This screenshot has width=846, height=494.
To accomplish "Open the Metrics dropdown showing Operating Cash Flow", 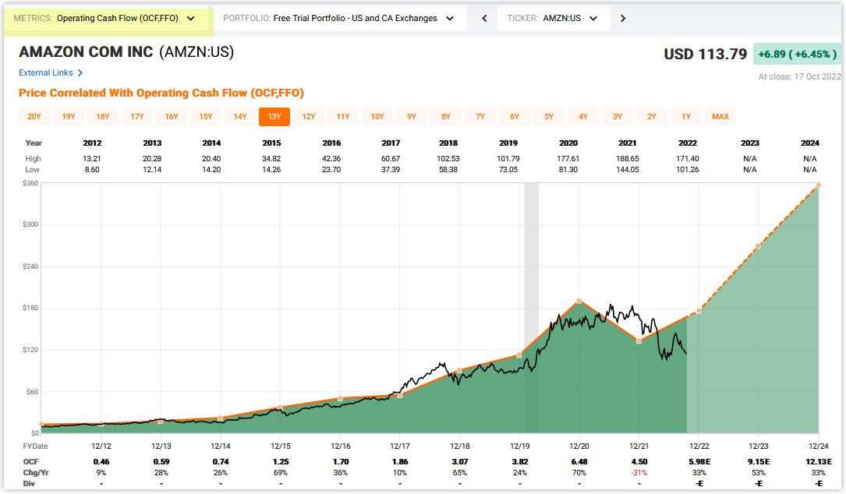I will pyautogui.click(x=104, y=19).
